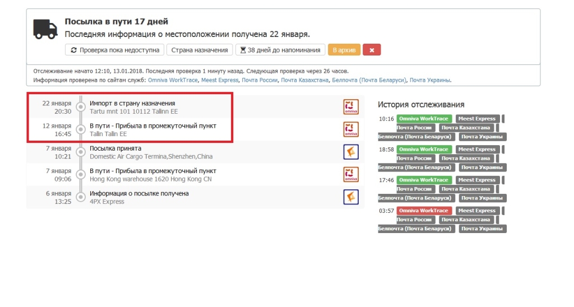Click the delivery truck icon
Viewport: 574px width, 307px height.
[45, 29]
